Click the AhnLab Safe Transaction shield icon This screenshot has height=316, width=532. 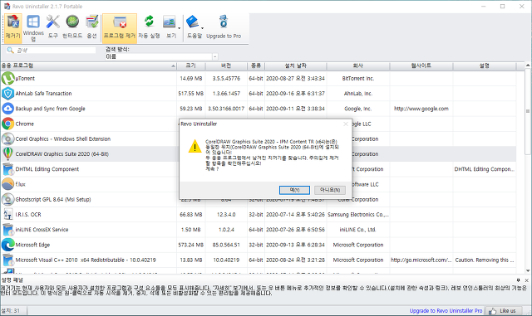coord(7,94)
